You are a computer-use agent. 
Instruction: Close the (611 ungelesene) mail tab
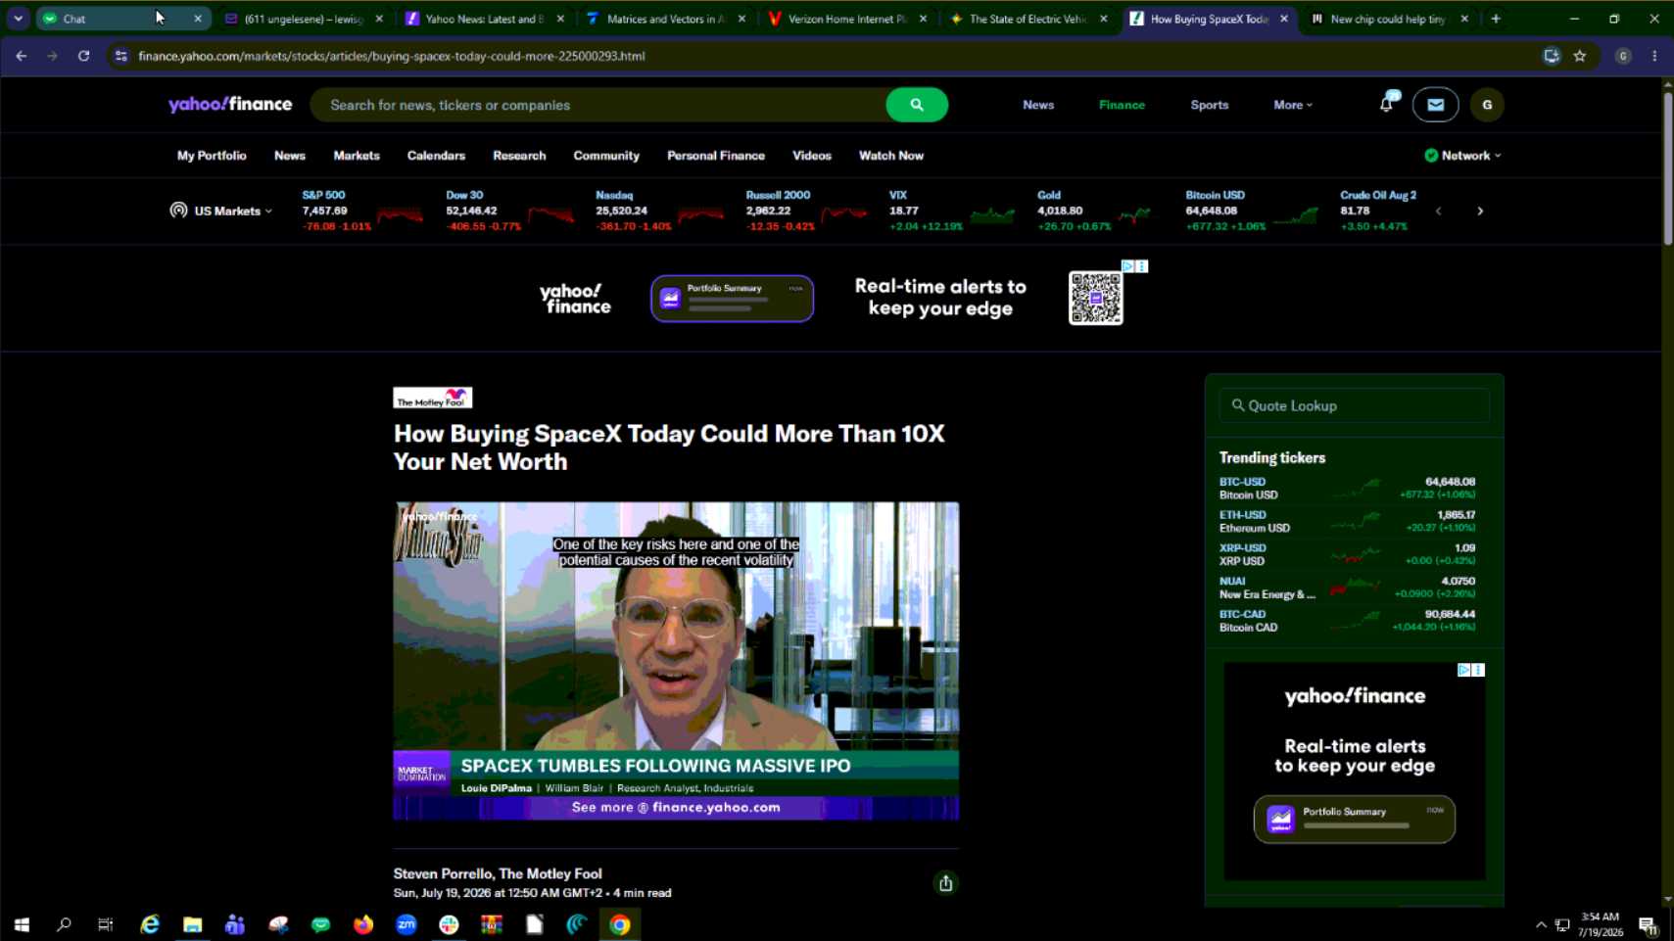(x=379, y=19)
